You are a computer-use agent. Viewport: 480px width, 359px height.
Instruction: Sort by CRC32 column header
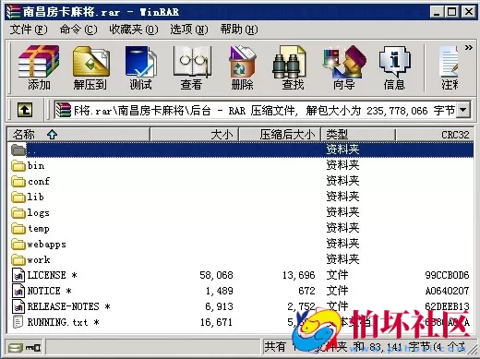click(435, 135)
